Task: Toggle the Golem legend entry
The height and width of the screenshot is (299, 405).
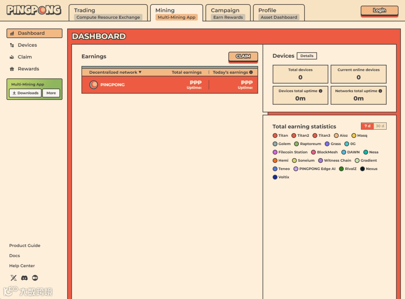Action: 282,144
